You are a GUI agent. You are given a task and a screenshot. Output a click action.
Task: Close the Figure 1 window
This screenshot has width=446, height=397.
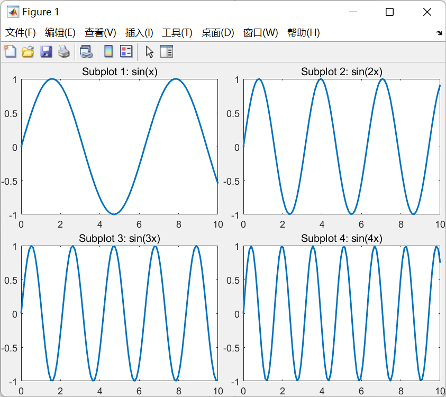pyautogui.click(x=427, y=12)
